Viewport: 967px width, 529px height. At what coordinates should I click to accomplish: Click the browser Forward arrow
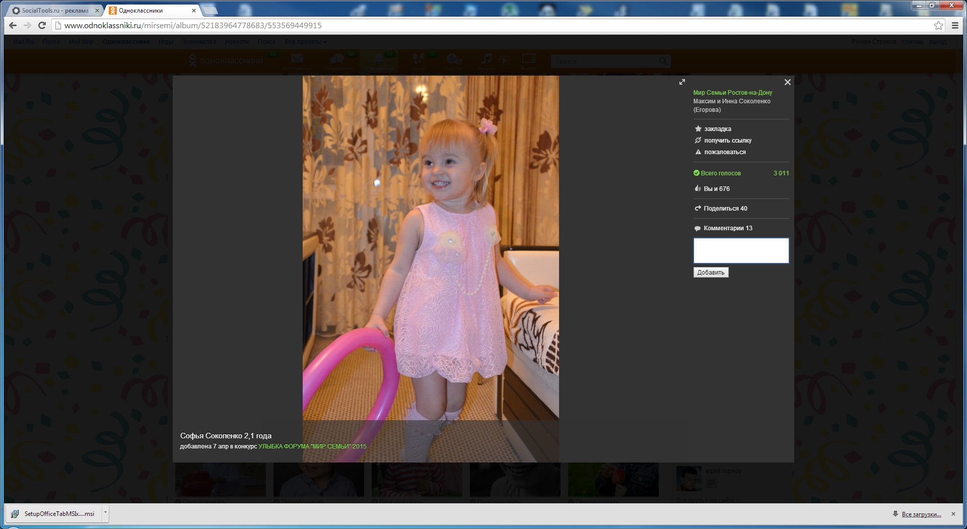click(28, 25)
